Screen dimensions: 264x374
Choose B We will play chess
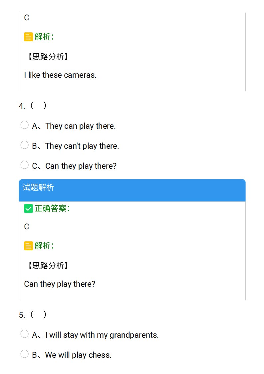point(24,354)
